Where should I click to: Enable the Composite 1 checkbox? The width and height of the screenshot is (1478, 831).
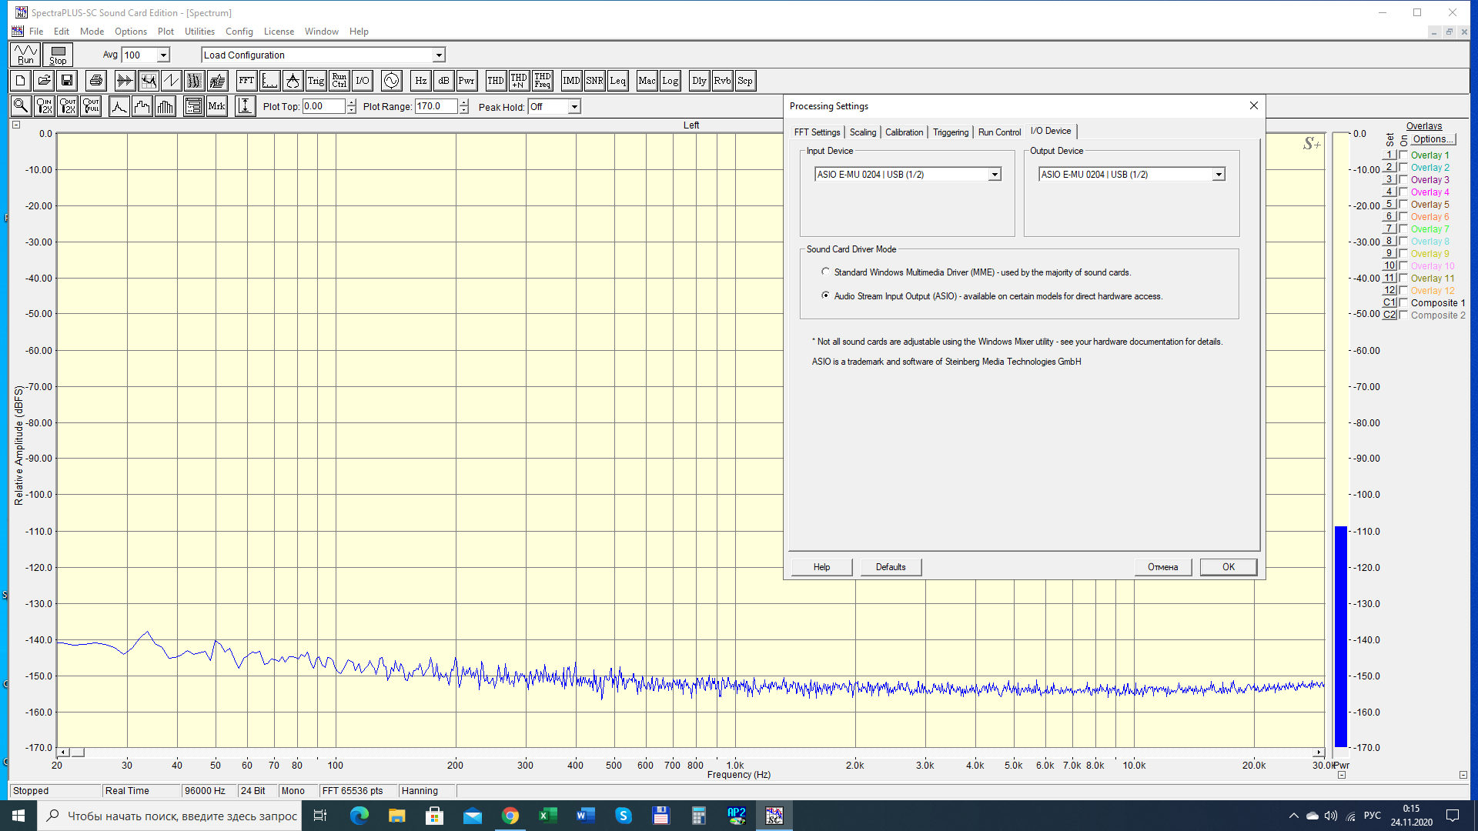pyautogui.click(x=1403, y=303)
